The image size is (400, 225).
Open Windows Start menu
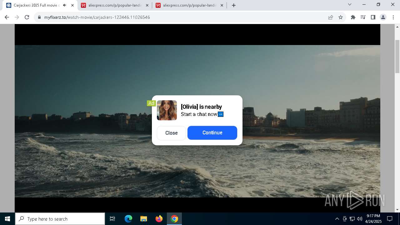click(x=7, y=219)
